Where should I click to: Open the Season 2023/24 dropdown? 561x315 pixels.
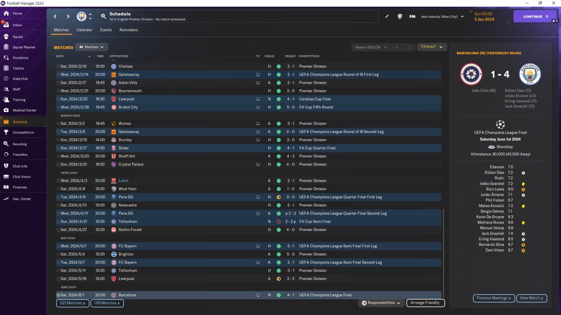(x=370, y=47)
